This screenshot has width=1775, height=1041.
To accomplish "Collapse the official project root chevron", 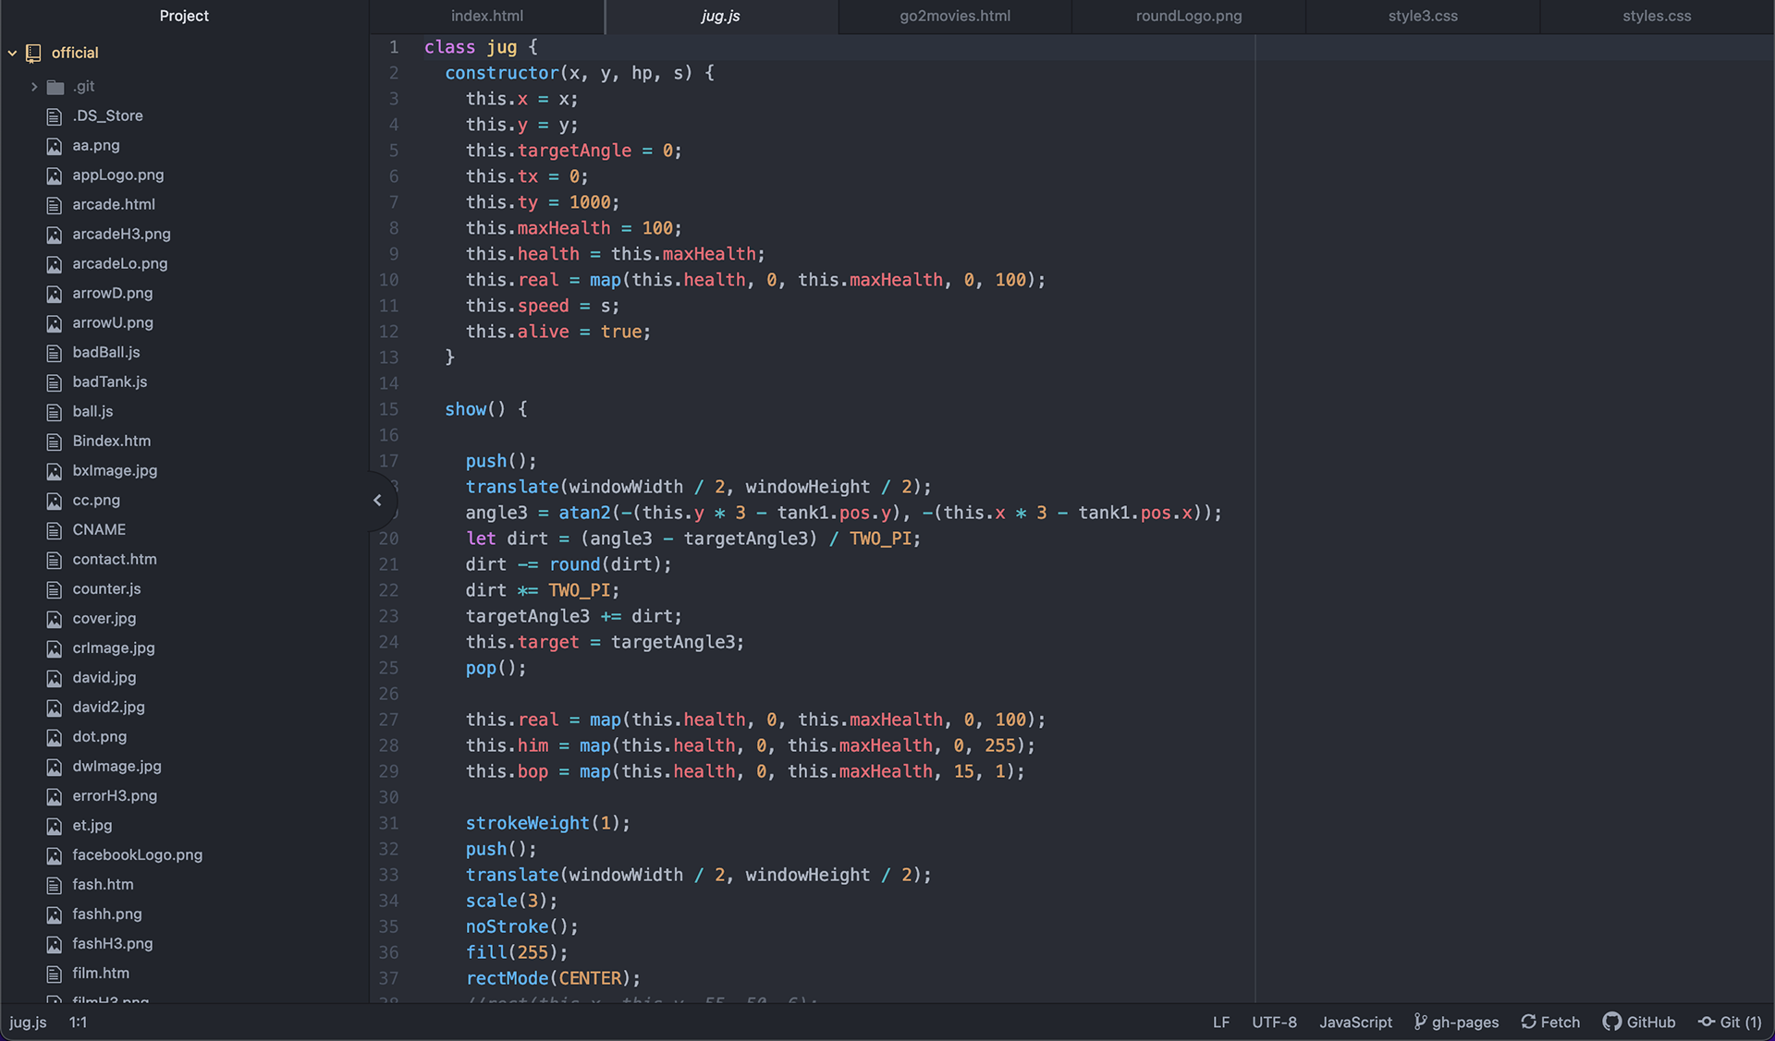I will tap(12, 54).
